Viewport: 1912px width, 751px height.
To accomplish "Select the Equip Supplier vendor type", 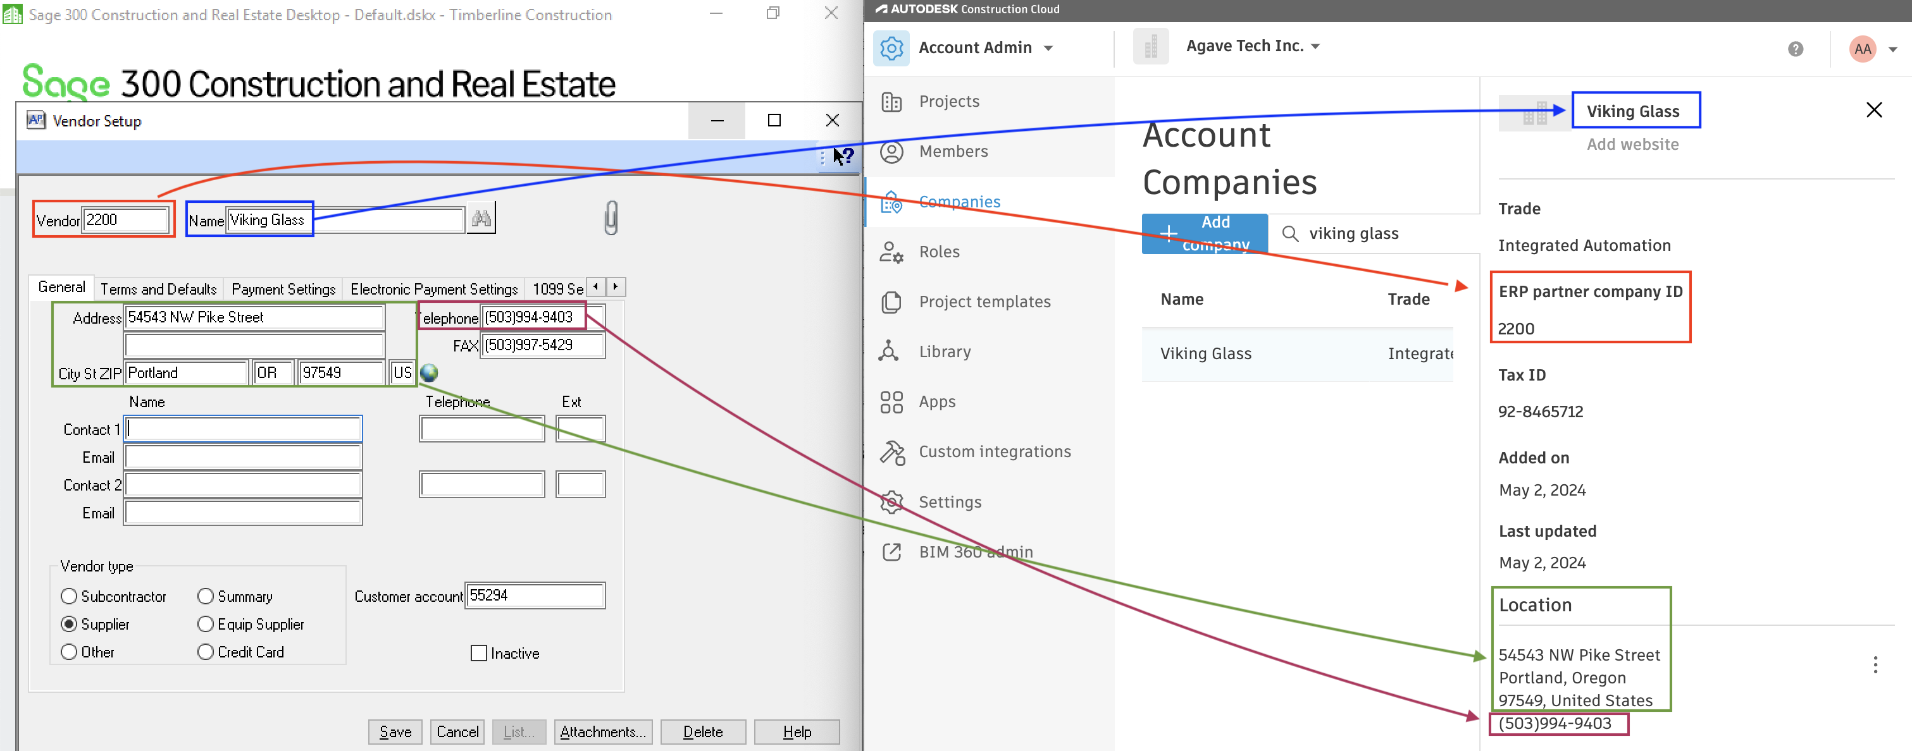I will tap(206, 624).
